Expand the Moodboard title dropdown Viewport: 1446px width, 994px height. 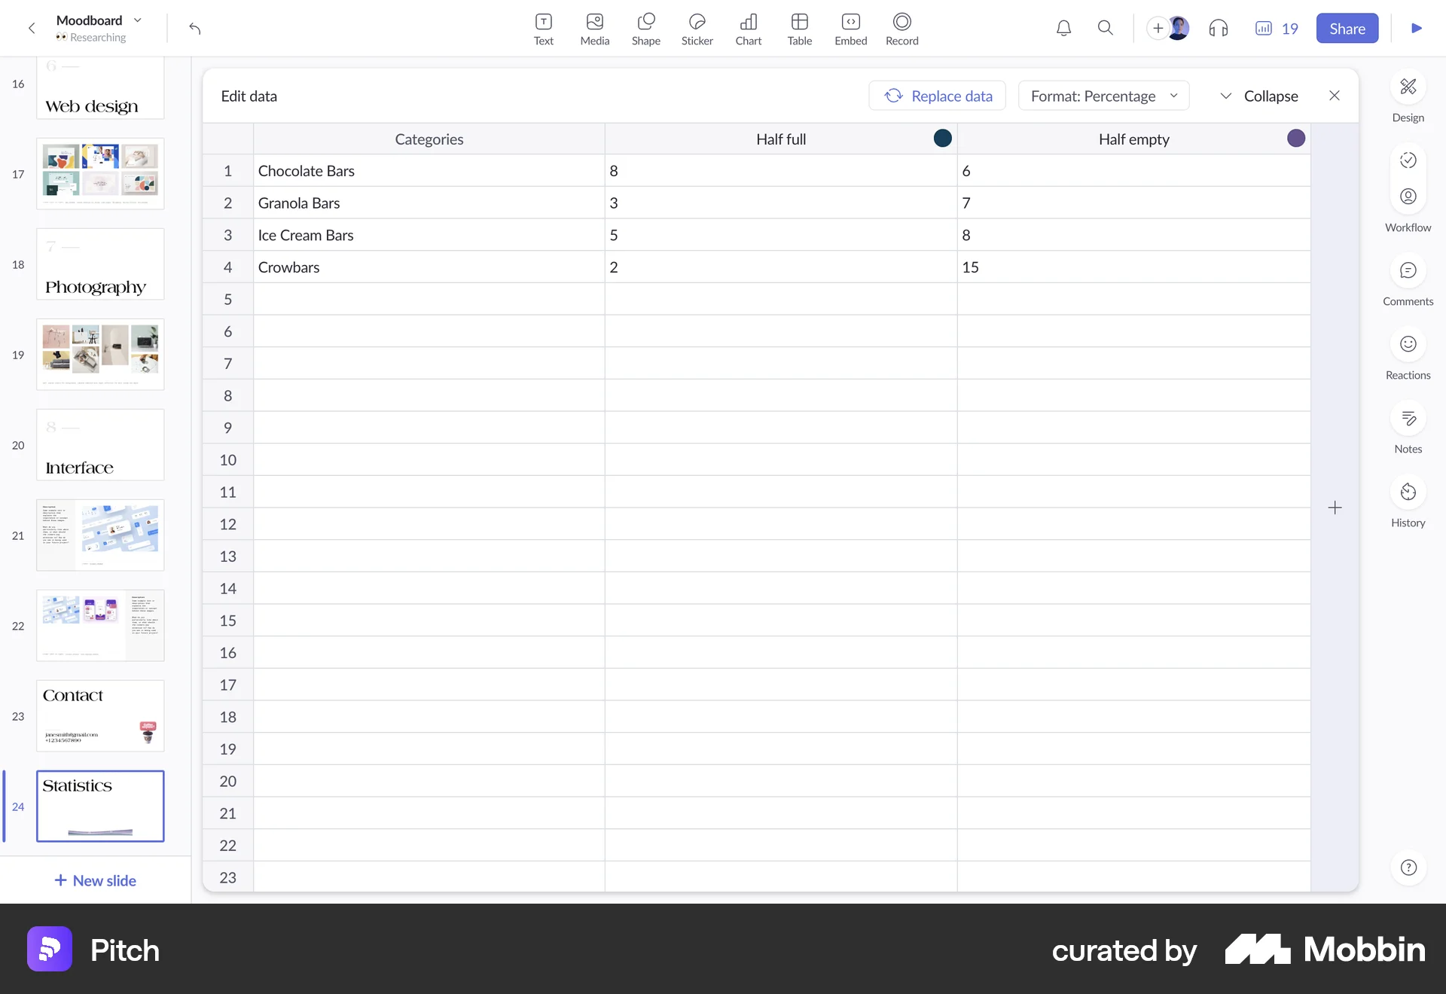[x=136, y=20]
